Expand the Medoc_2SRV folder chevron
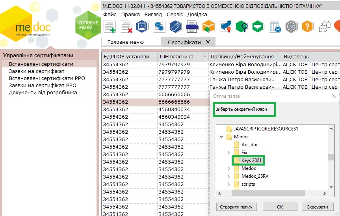Viewport: 340px width, 216px height. (x=229, y=176)
